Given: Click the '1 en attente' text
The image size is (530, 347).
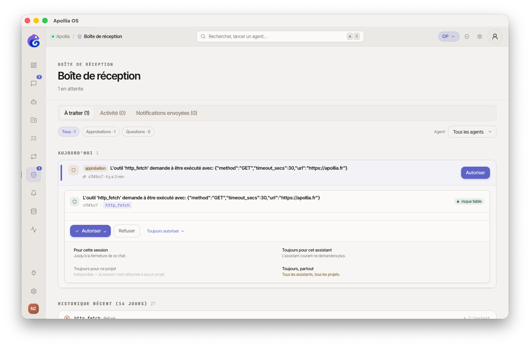Looking at the screenshot, I should coord(70,89).
